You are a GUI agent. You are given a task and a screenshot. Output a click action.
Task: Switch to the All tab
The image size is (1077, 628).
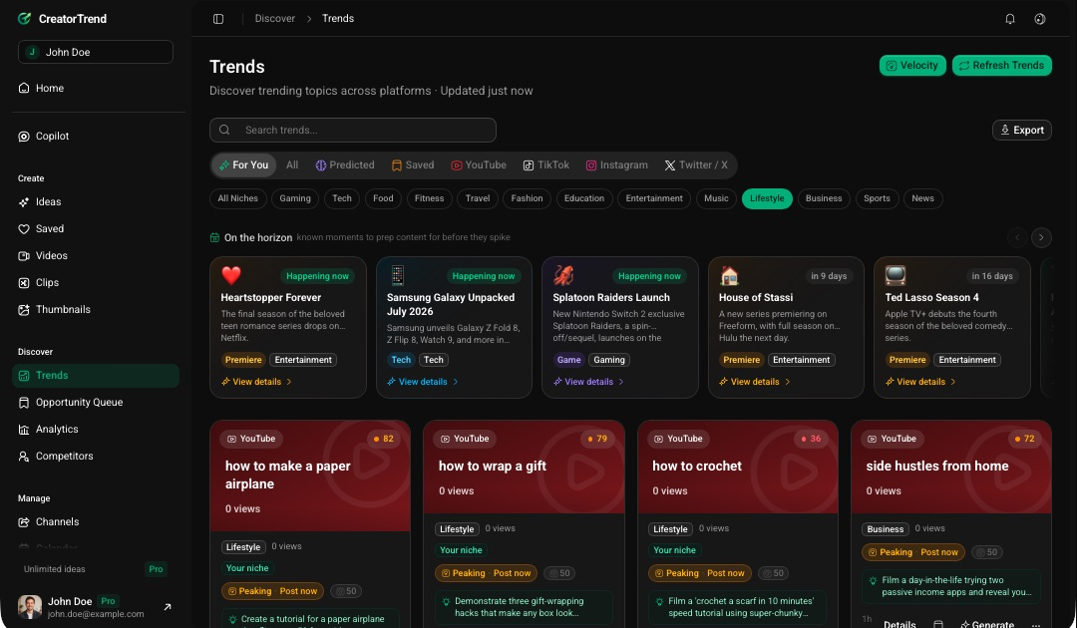tap(292, 164)
